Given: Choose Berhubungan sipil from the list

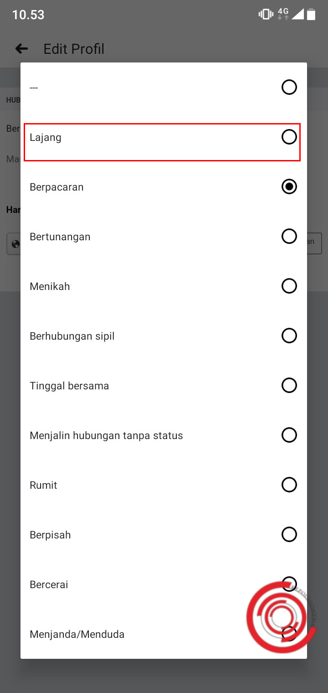Looking at the screenshot, I should click(x=72, y=336).
